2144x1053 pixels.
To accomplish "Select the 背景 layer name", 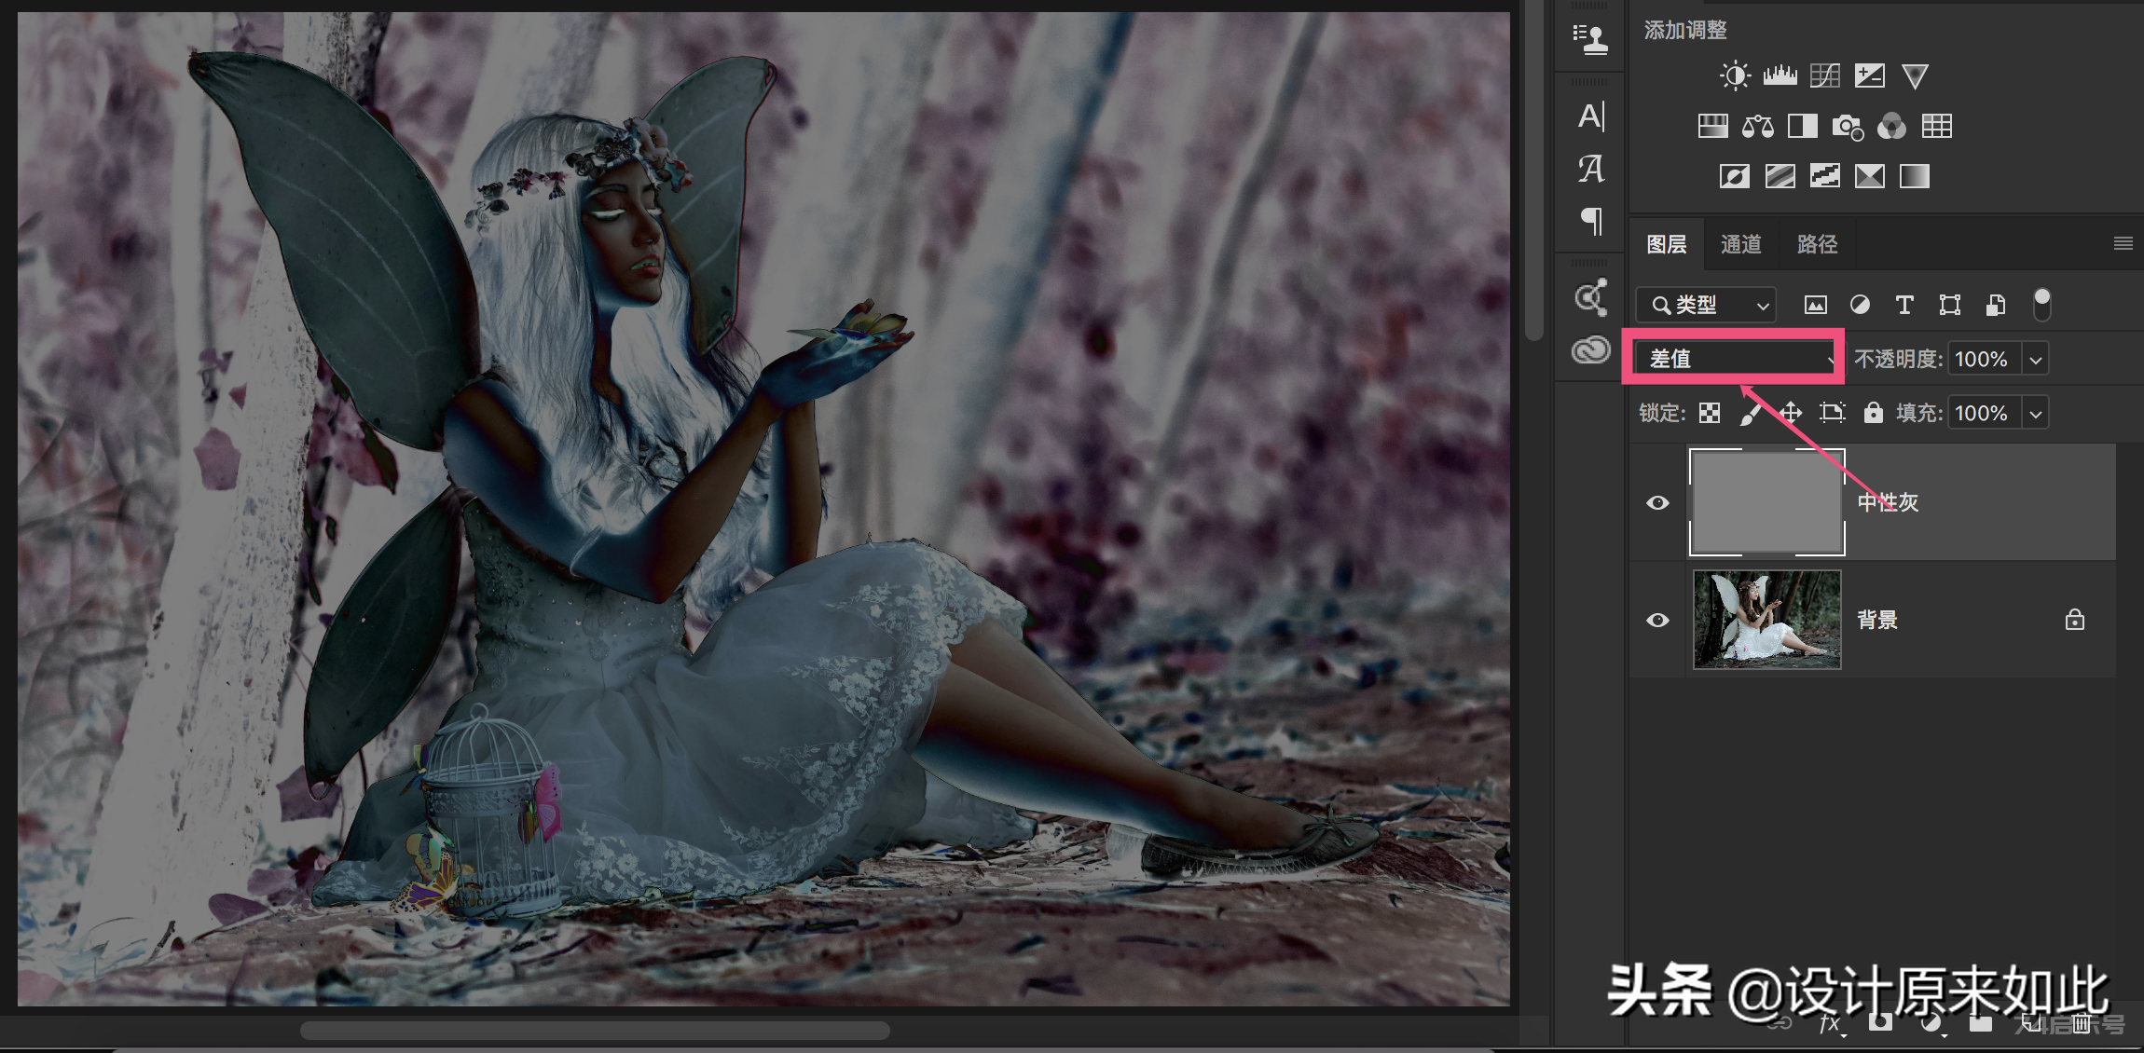I will pyautogui.click(x=1877, y=621).
